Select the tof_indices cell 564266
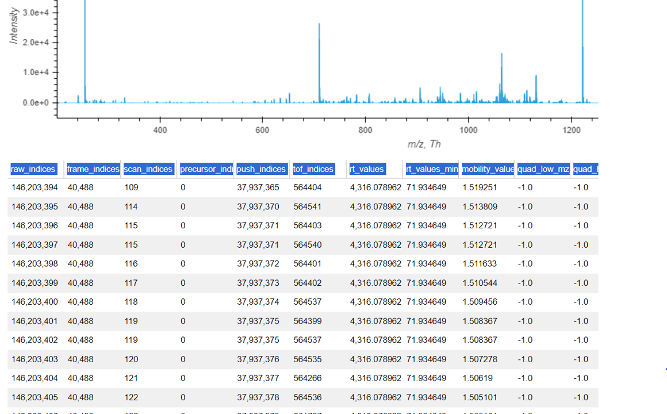 point(308,378)
